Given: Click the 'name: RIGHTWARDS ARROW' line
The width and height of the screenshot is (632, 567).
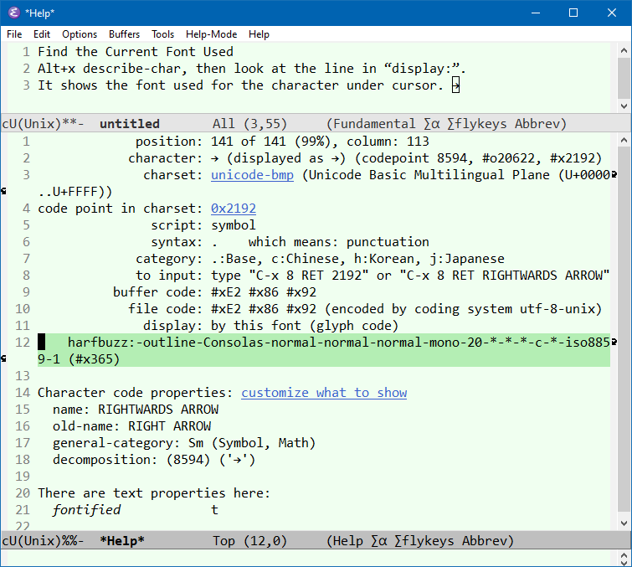Looking at the screenshot, I should [136, 410].
